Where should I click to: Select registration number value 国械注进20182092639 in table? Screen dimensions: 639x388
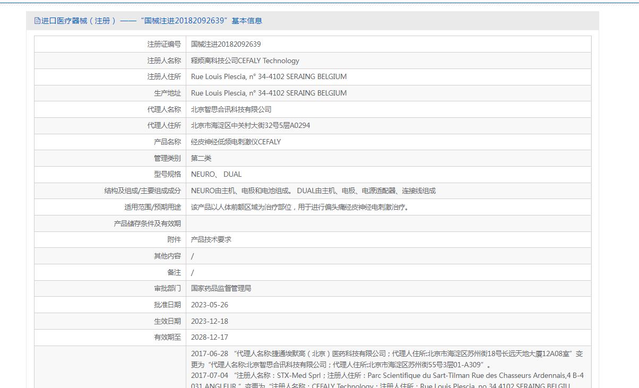point(226,44)
